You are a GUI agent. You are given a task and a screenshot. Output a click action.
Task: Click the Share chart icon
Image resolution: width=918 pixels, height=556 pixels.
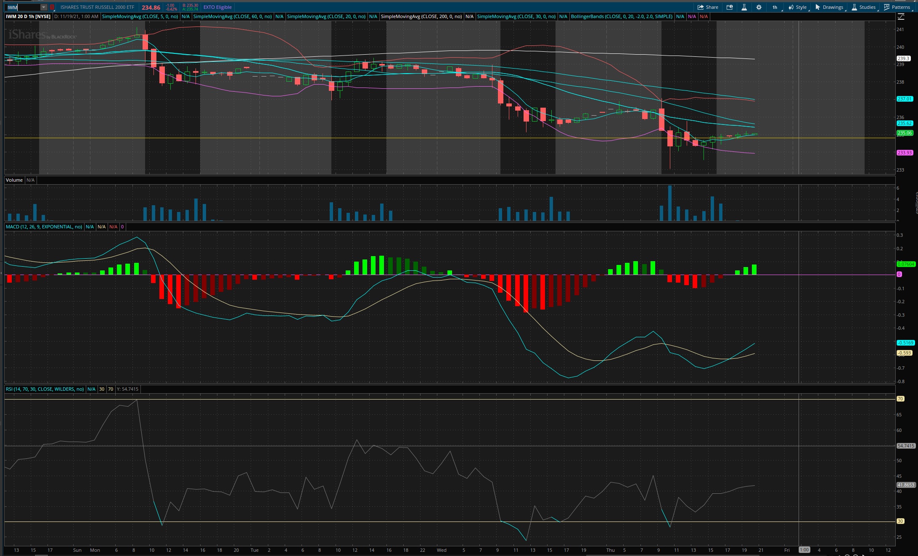click(x=708, y=7)
